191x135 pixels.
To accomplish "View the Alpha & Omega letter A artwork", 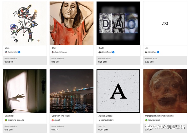I will tap(118, 91).
